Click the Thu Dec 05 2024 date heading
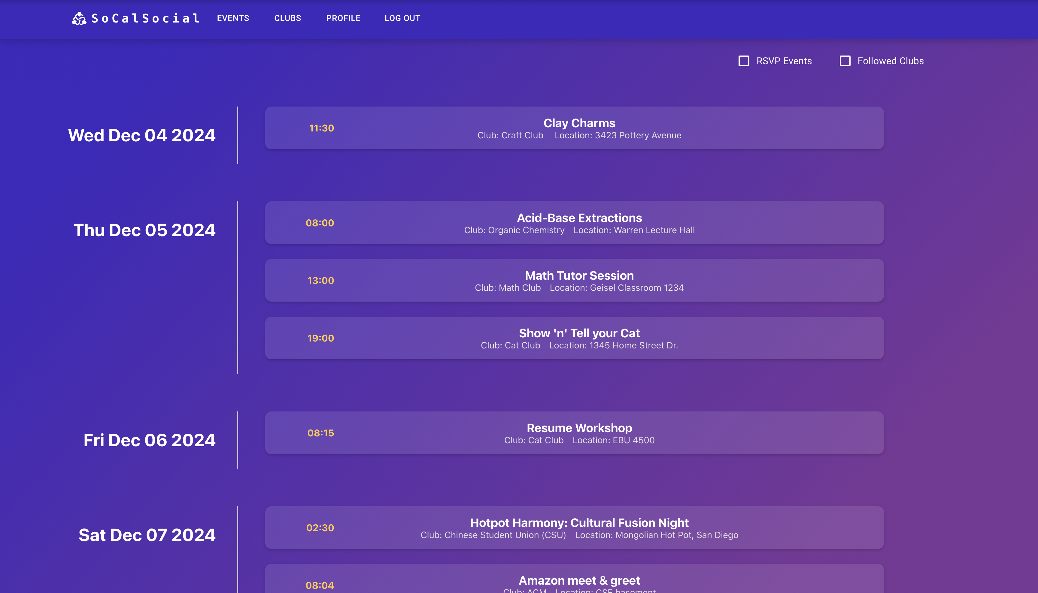The height and width of the screenshot is (593, 1038). click(144, 230)
